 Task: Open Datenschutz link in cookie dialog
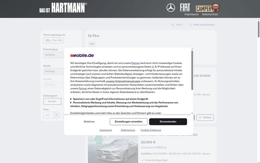click(x=128, y=130)
